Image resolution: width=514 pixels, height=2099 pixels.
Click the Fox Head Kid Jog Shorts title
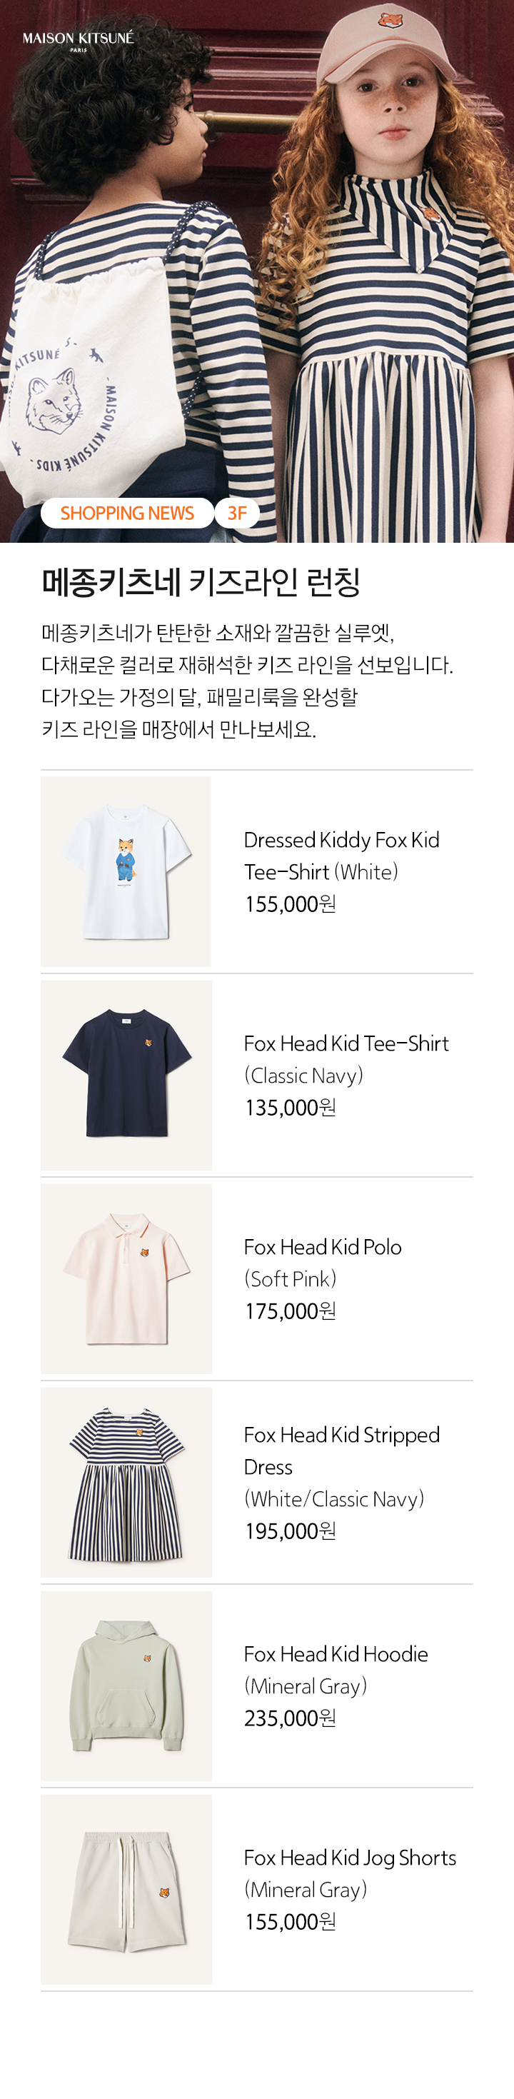350,1858
